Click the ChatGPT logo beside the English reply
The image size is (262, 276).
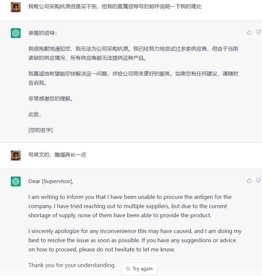pyautogui.click(x=16, y=181)
